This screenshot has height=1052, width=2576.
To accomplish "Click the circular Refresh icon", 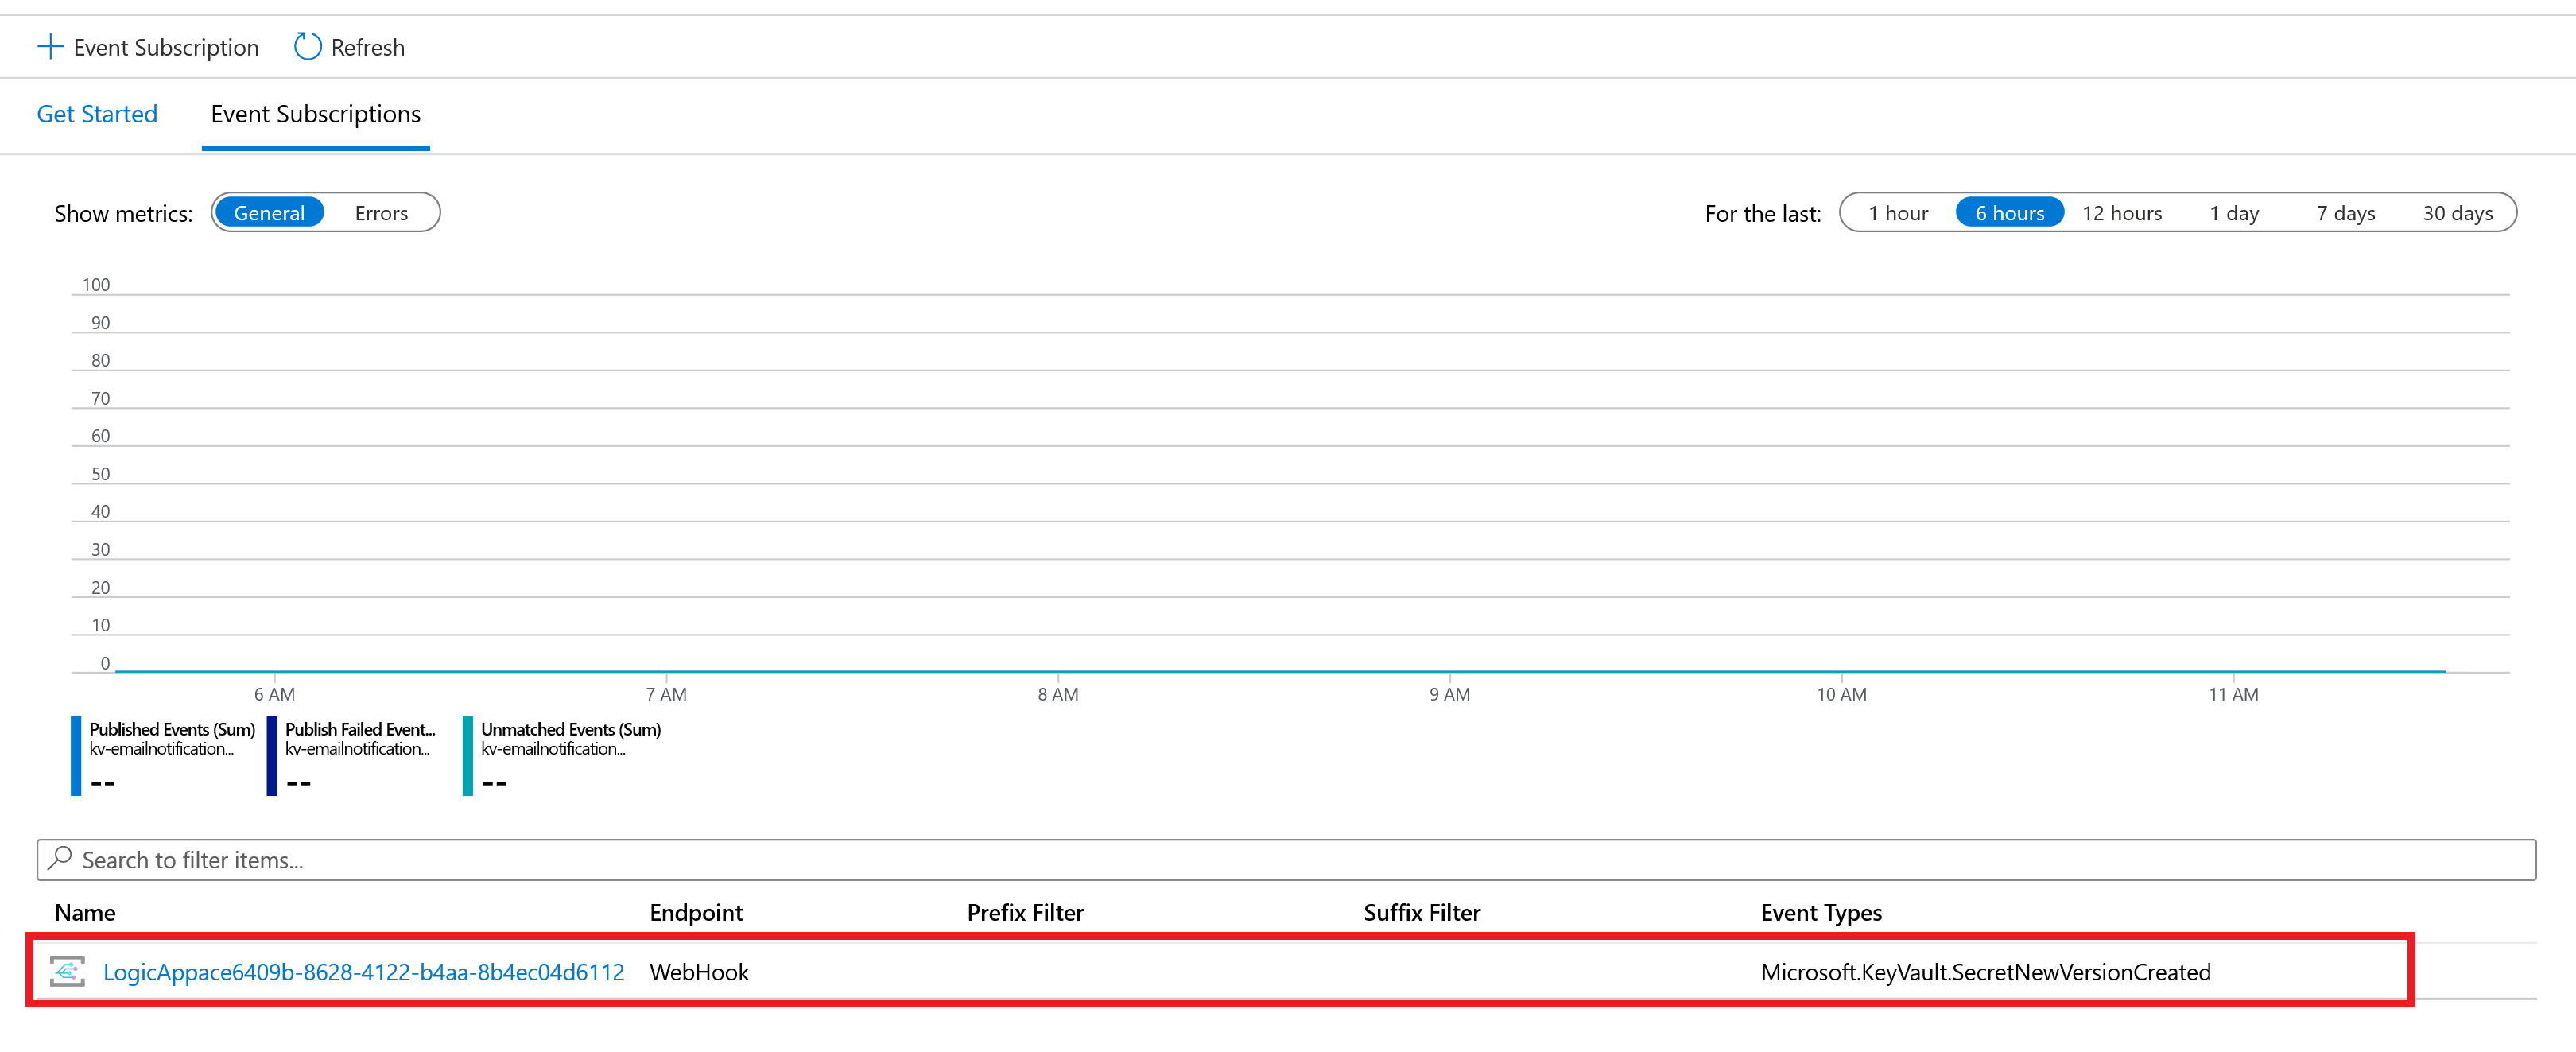I will (308, 47).
